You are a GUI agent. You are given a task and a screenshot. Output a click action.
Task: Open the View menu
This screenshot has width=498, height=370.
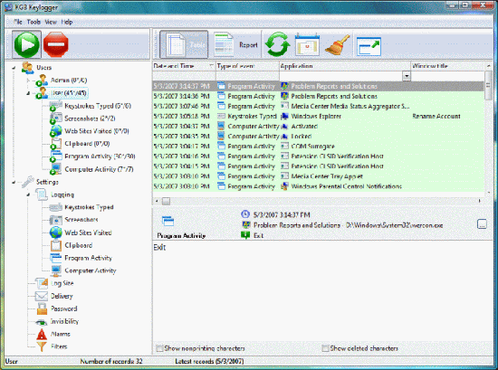point(51,22)
